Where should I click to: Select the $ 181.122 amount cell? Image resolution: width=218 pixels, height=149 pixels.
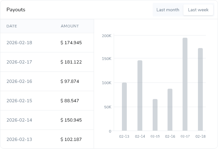(71, 62)
